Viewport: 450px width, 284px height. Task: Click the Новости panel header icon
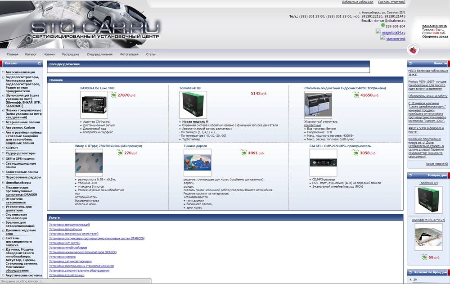tap(410, 63)
